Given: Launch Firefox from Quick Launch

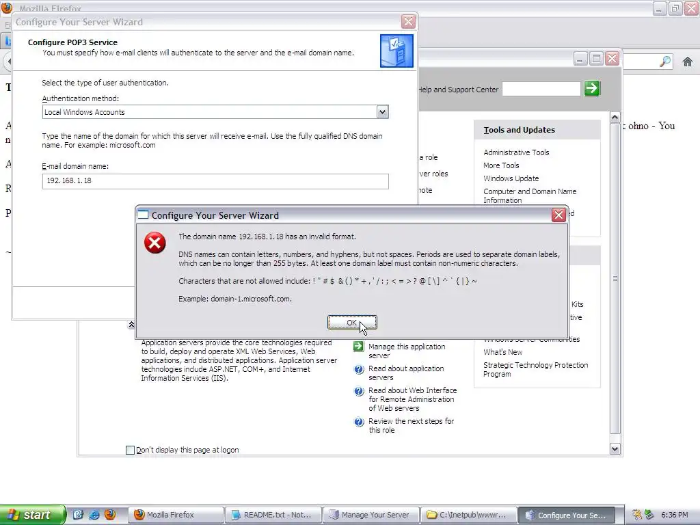Looking at the screenshot, I should [110, 515].
